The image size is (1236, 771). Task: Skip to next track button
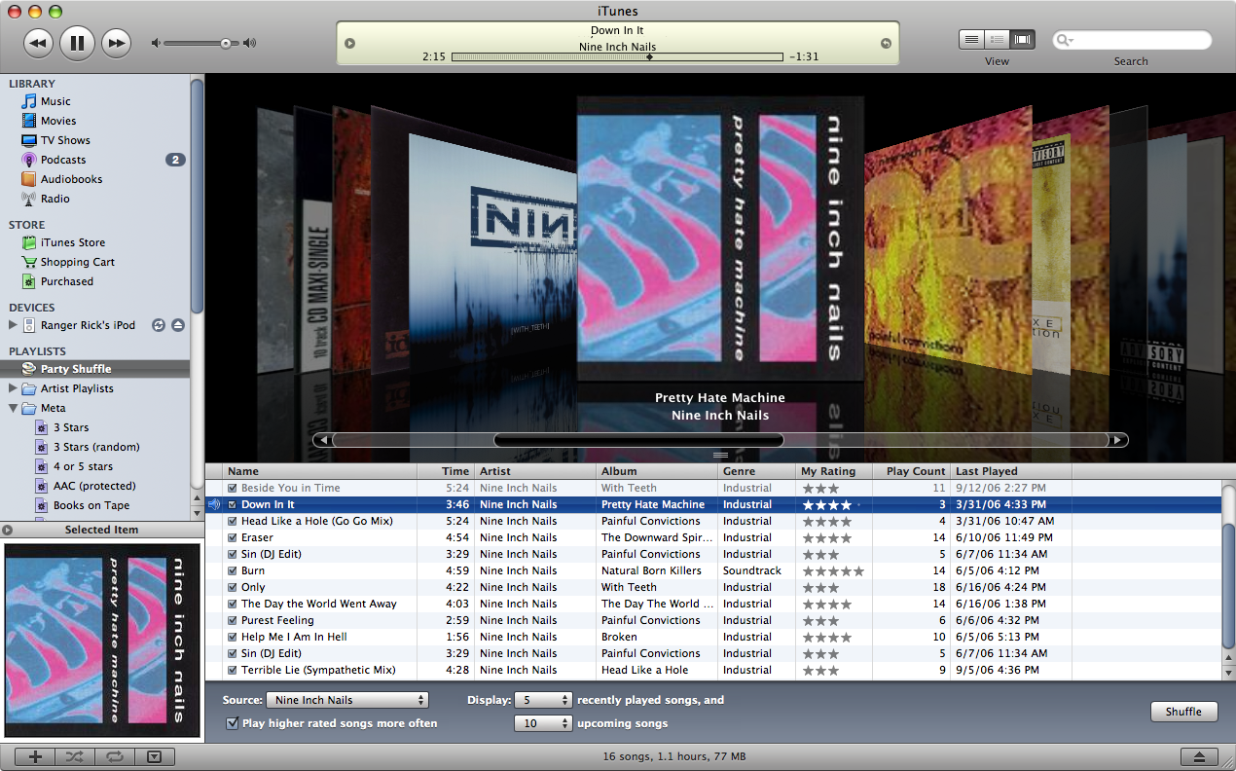(x=116, y=43)
